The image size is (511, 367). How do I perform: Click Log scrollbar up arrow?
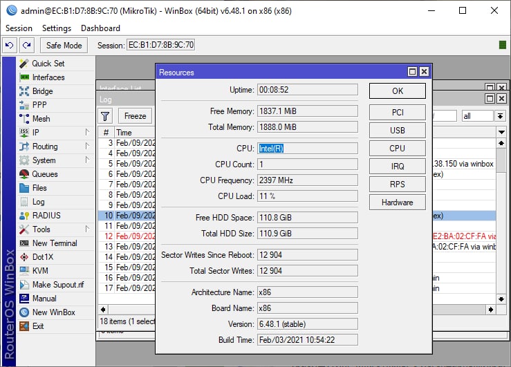[501, 143]
